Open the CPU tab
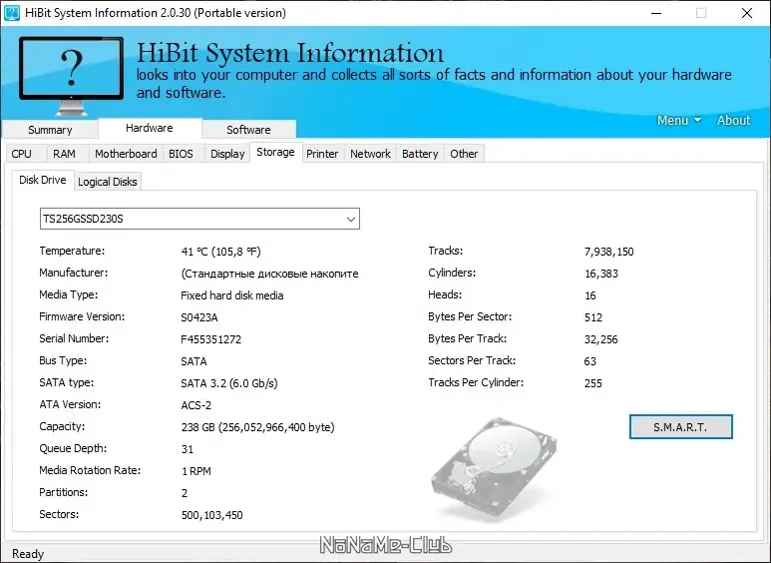Viewport: 771px width, 563px height. pos(22,154)
